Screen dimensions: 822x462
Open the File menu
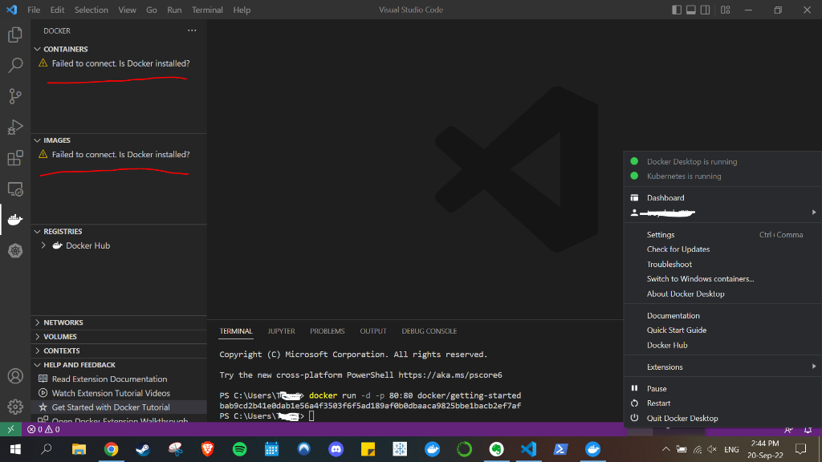(34, 10)
